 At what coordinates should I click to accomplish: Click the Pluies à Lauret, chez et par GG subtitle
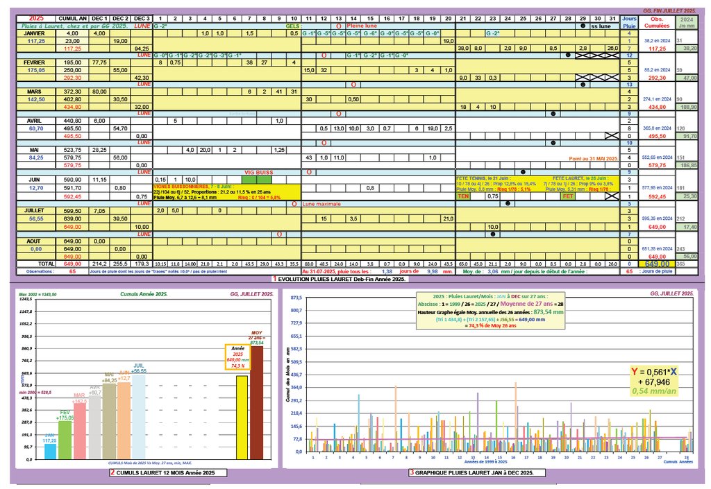75,26
